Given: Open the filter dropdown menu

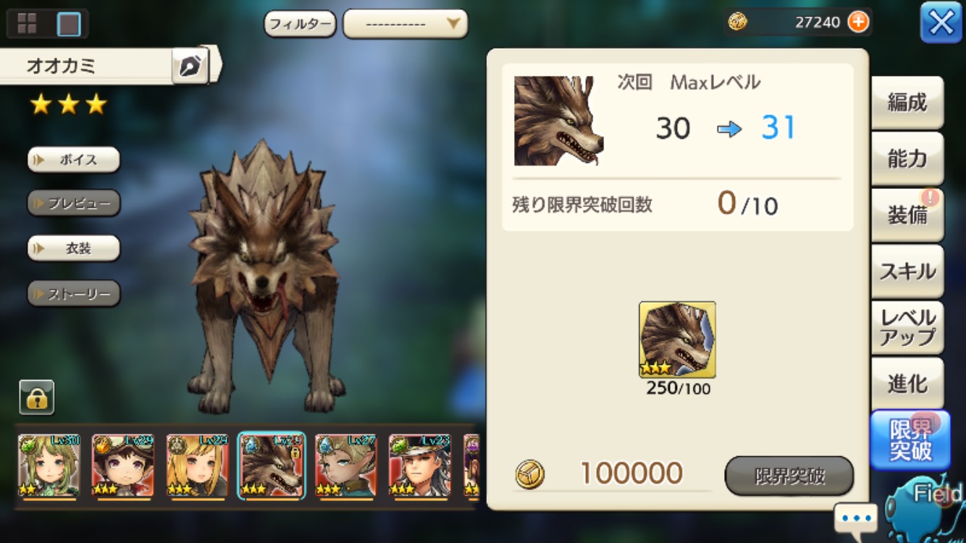Looking at the screenshot, I should coord(405,24).
